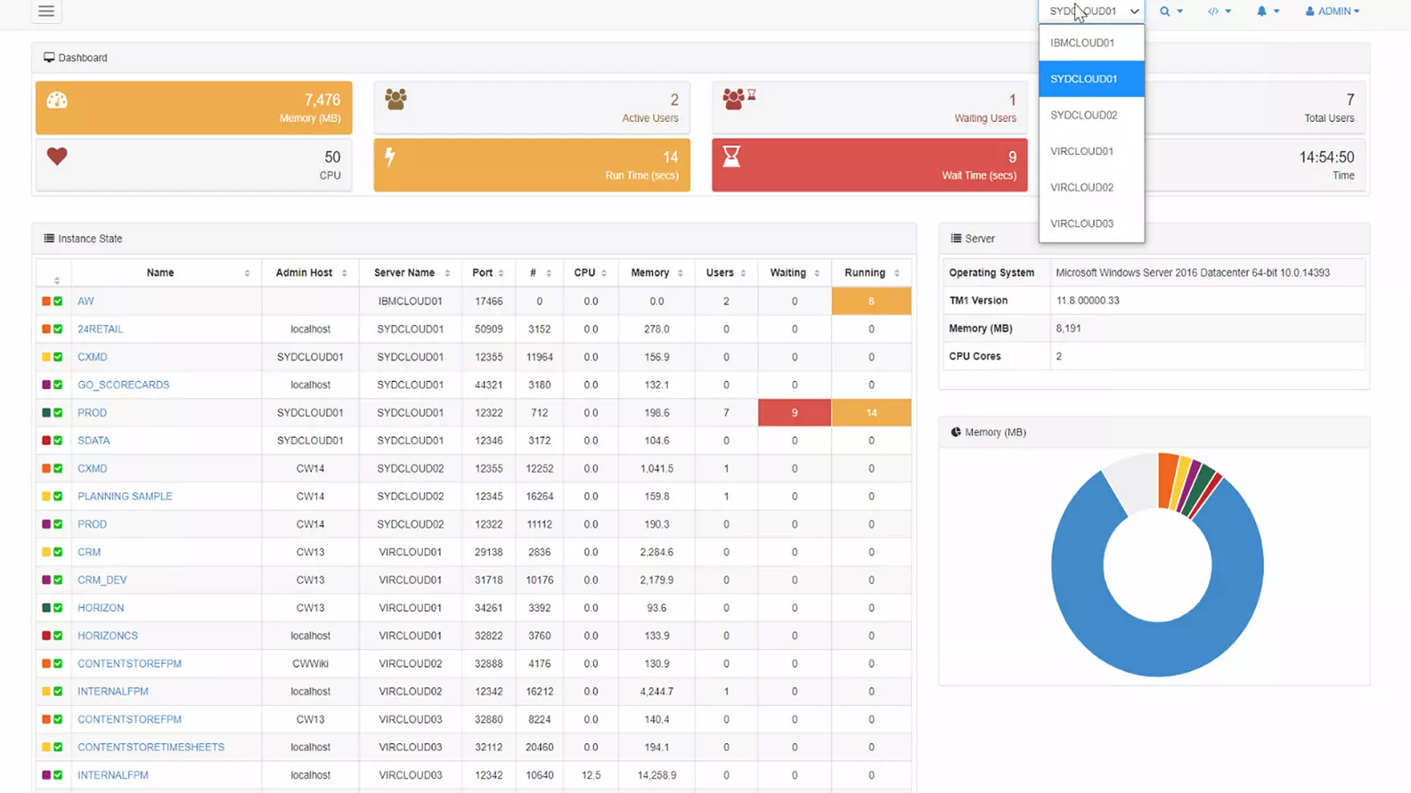Click the heart CPU icon

point(57,157)
